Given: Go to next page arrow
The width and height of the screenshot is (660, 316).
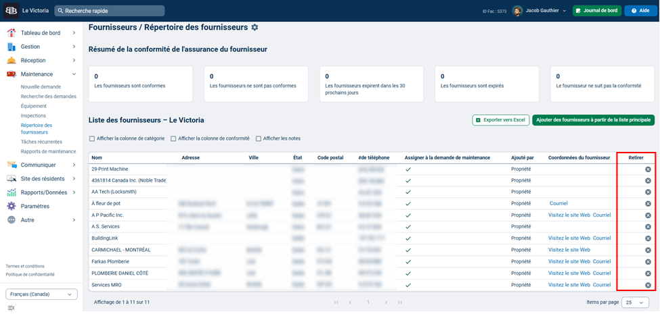Looking at the screenshot, I should (x=386, y=302).
